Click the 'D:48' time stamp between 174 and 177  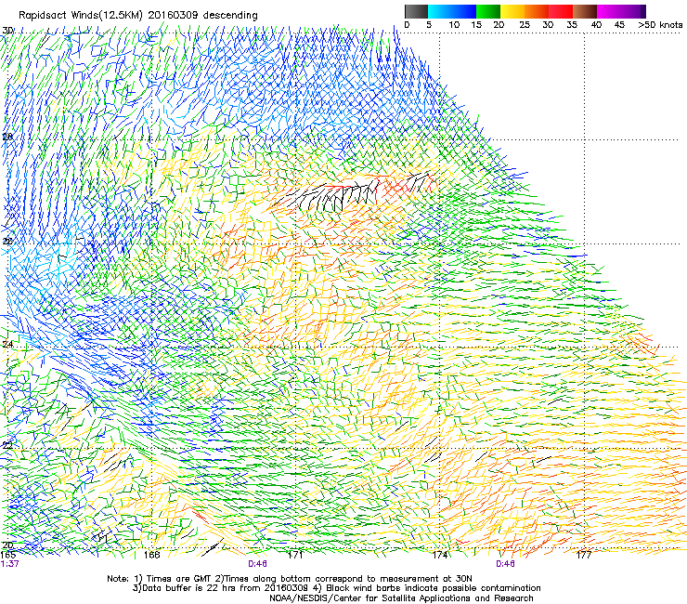505,564
